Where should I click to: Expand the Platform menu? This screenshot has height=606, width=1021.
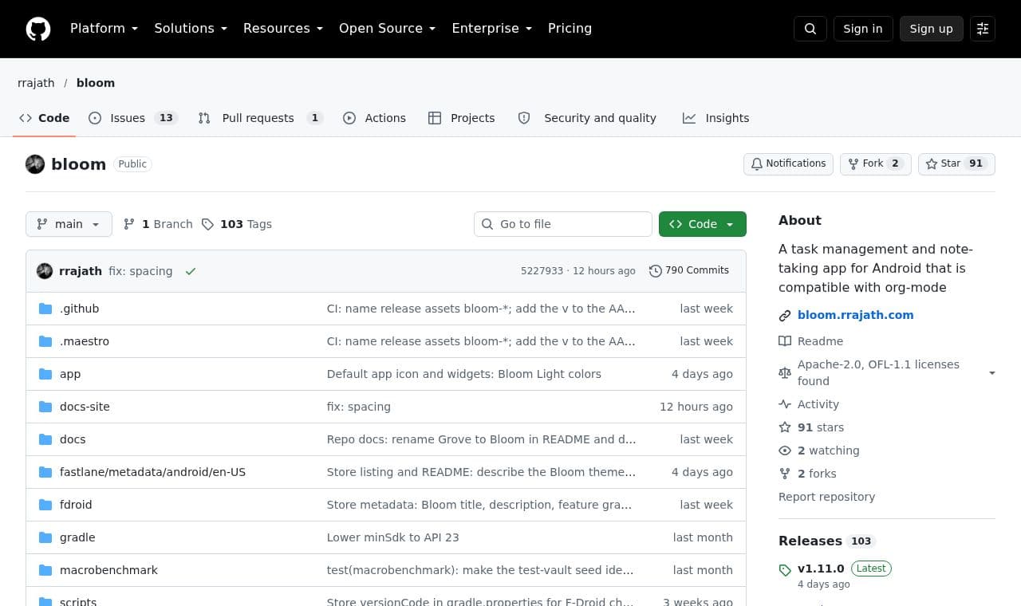[x=104, y=29]
